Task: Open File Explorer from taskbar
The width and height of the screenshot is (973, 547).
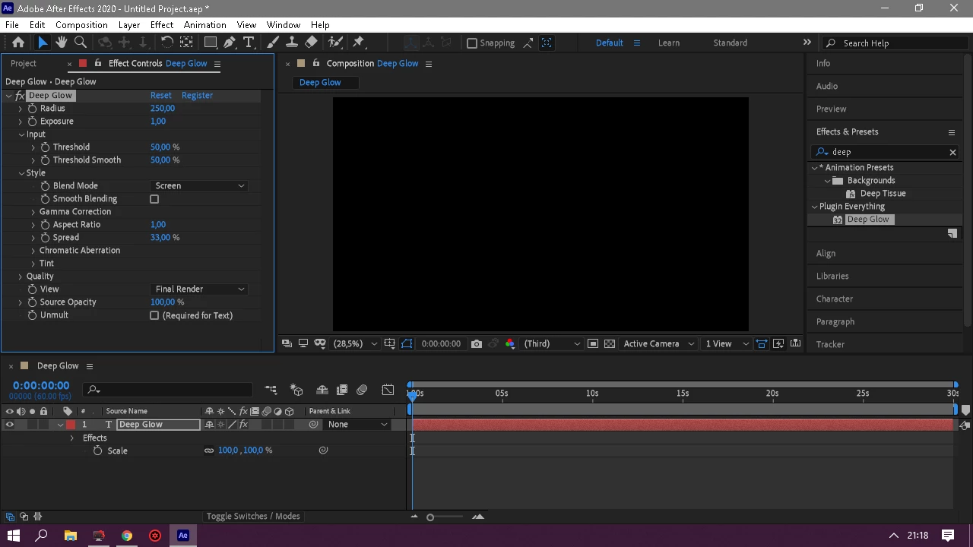Action: pos(70,536)
